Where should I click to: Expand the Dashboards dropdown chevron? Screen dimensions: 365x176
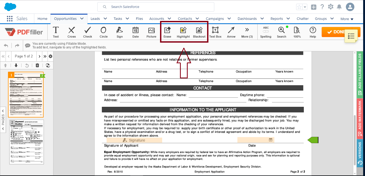coord(262,19)
